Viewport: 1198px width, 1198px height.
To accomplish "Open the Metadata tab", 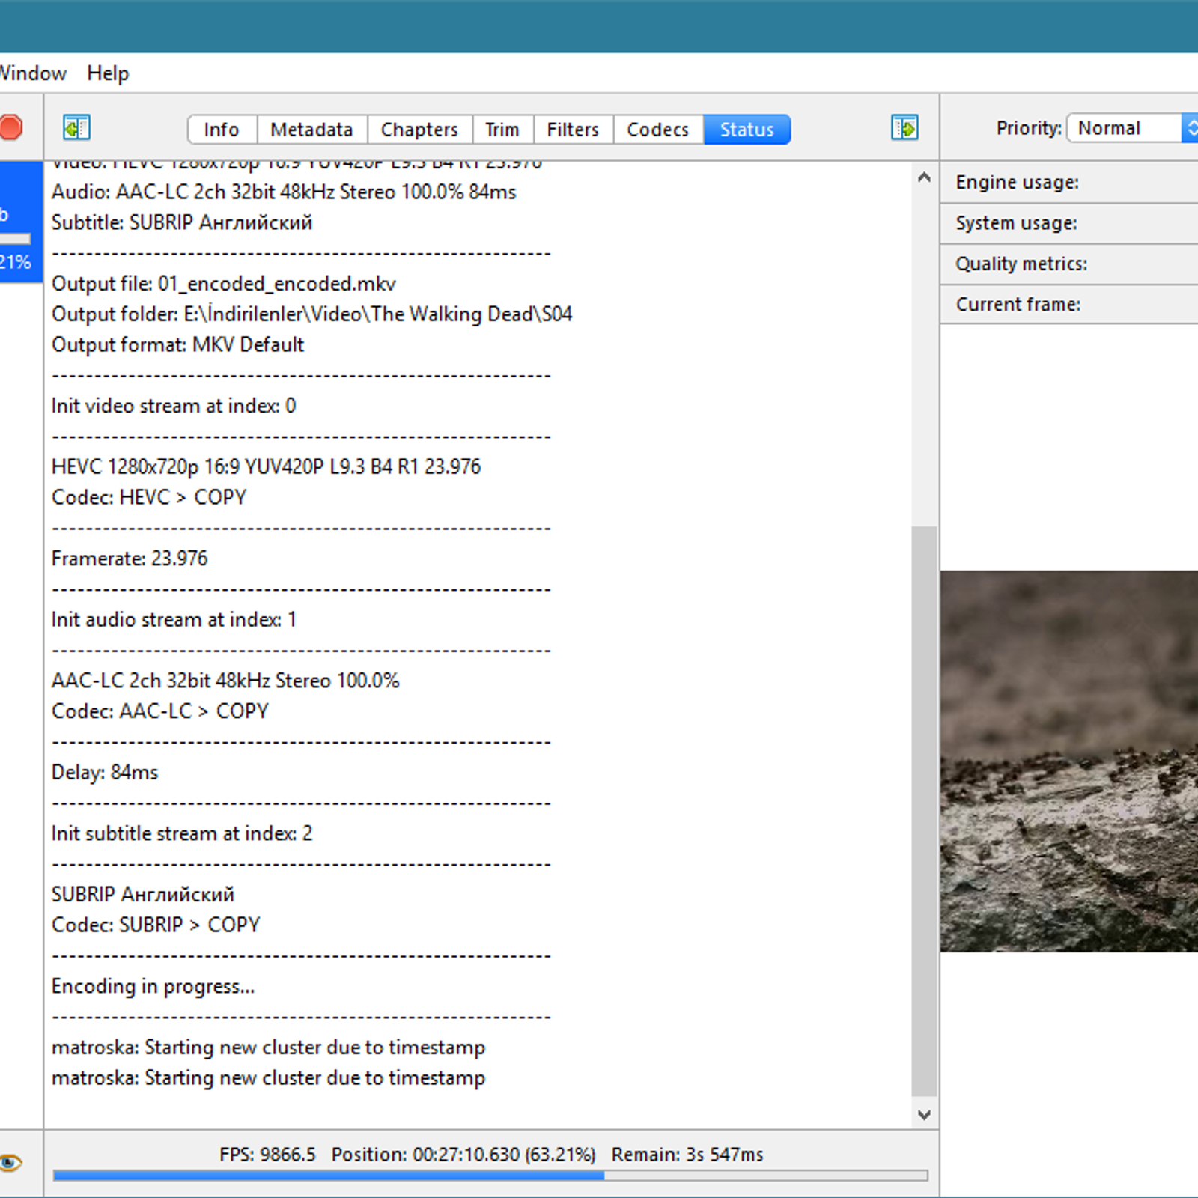I will coord(311,130).
